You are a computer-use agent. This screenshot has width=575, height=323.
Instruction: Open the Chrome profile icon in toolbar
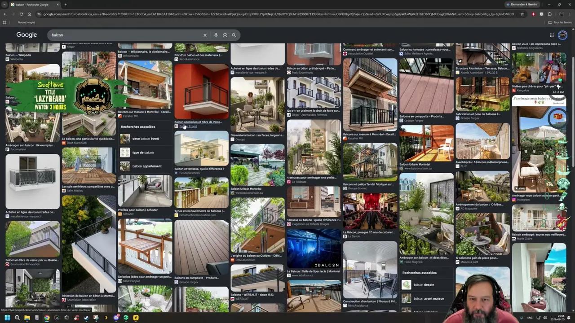point(562,14)
